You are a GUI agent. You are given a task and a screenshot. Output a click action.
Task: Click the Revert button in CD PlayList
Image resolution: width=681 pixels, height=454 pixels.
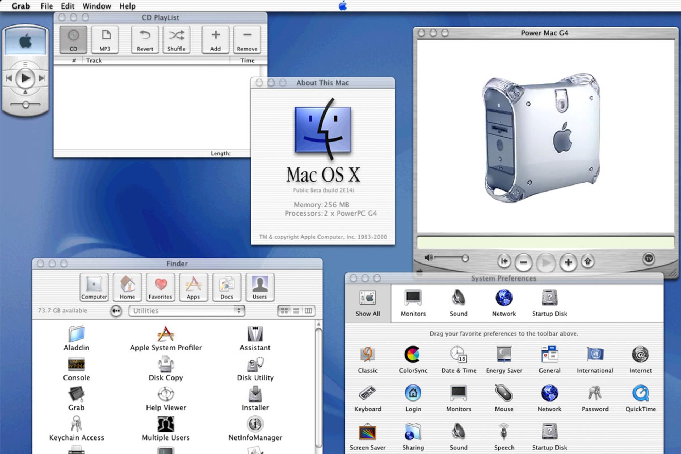point(145,39)
